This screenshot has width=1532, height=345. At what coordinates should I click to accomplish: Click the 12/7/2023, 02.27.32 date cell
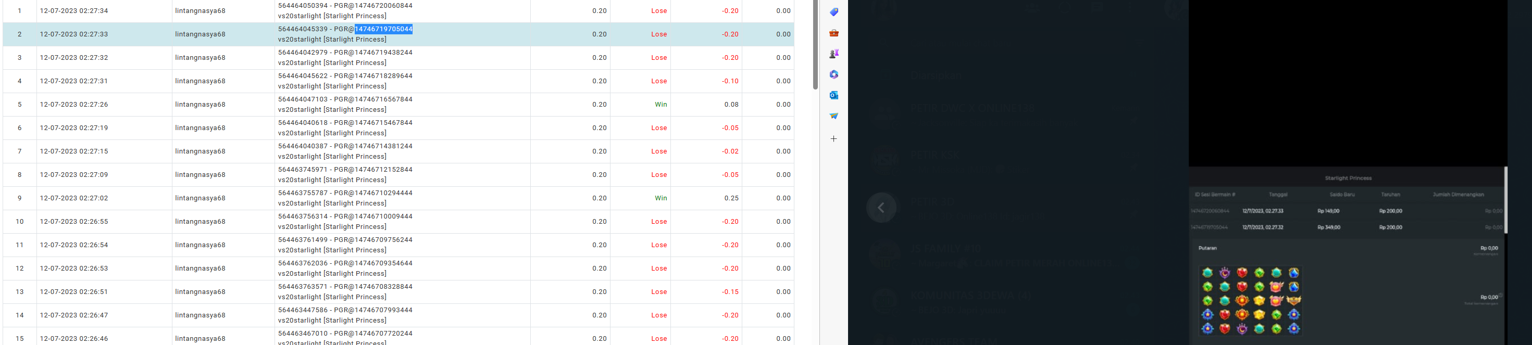[x=1263, y=227]
